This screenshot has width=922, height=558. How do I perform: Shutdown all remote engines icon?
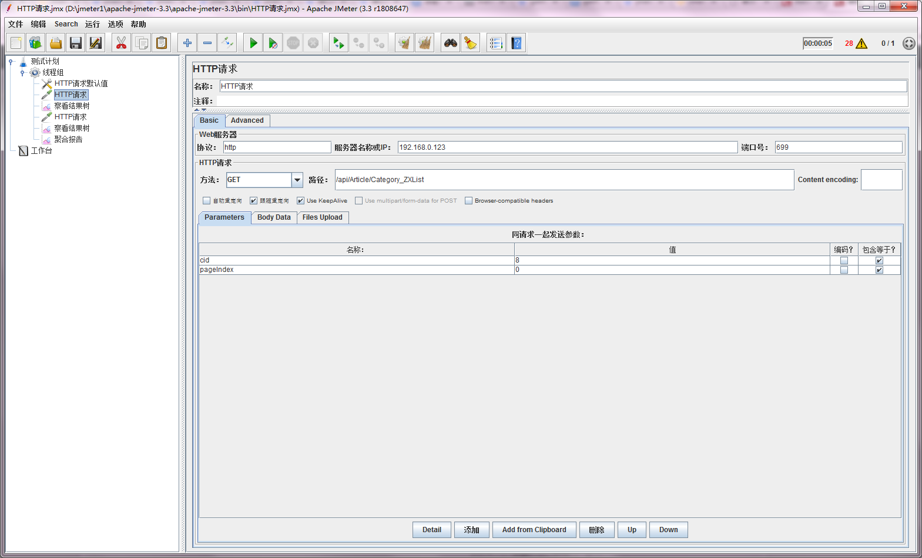tap(379, 43)
